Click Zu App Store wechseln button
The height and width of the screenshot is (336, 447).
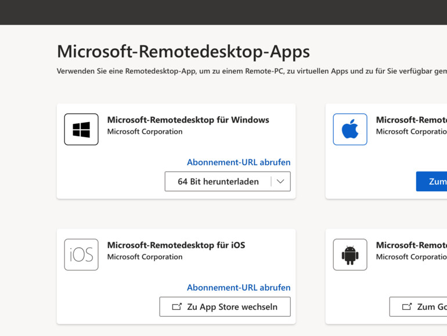pos(225,306)
